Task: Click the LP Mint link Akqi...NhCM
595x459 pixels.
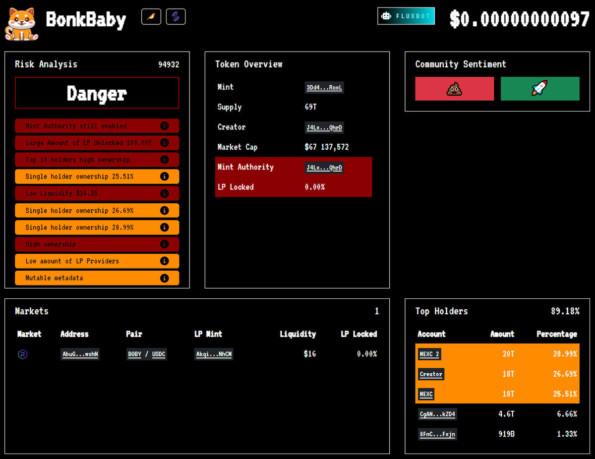Action: click(214, 354)
